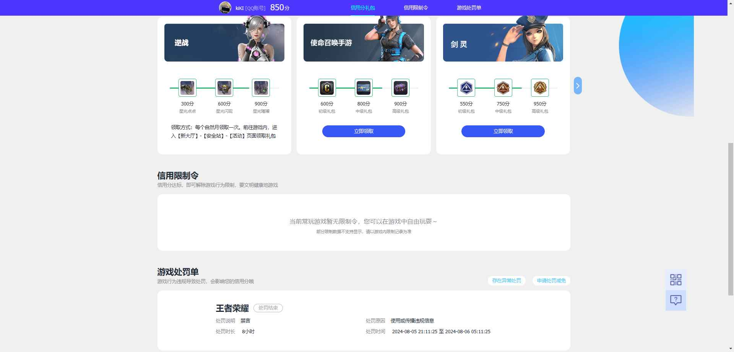Click the 使用或传播违规信息 penalty reason
The image size is (734, 352).
412,321
